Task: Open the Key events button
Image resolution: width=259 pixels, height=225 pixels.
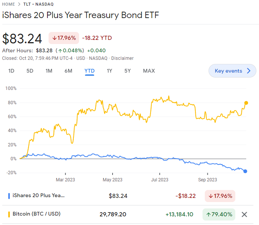Action: tap(228, 71)
